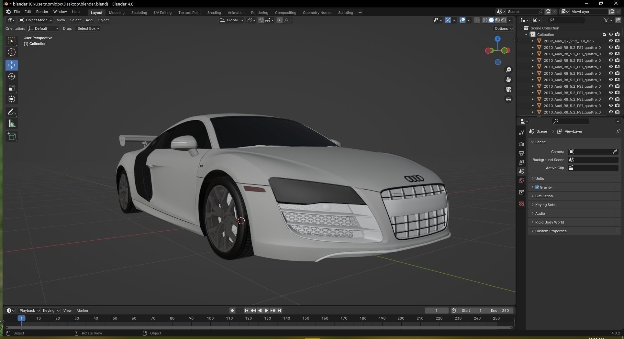Switch to the Geometry Nodes tab
Viewport: 624px width, 339px height.
click(317, 13)
